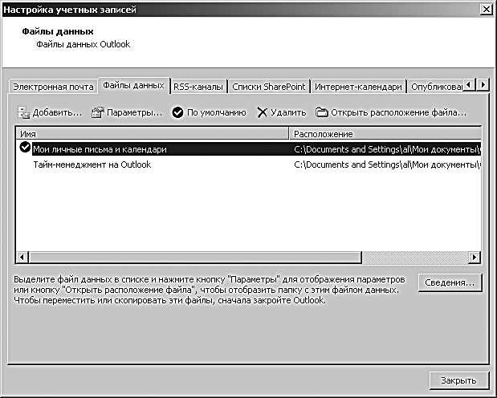
Task: Click the Add data file icon
Action: [23, 113]
